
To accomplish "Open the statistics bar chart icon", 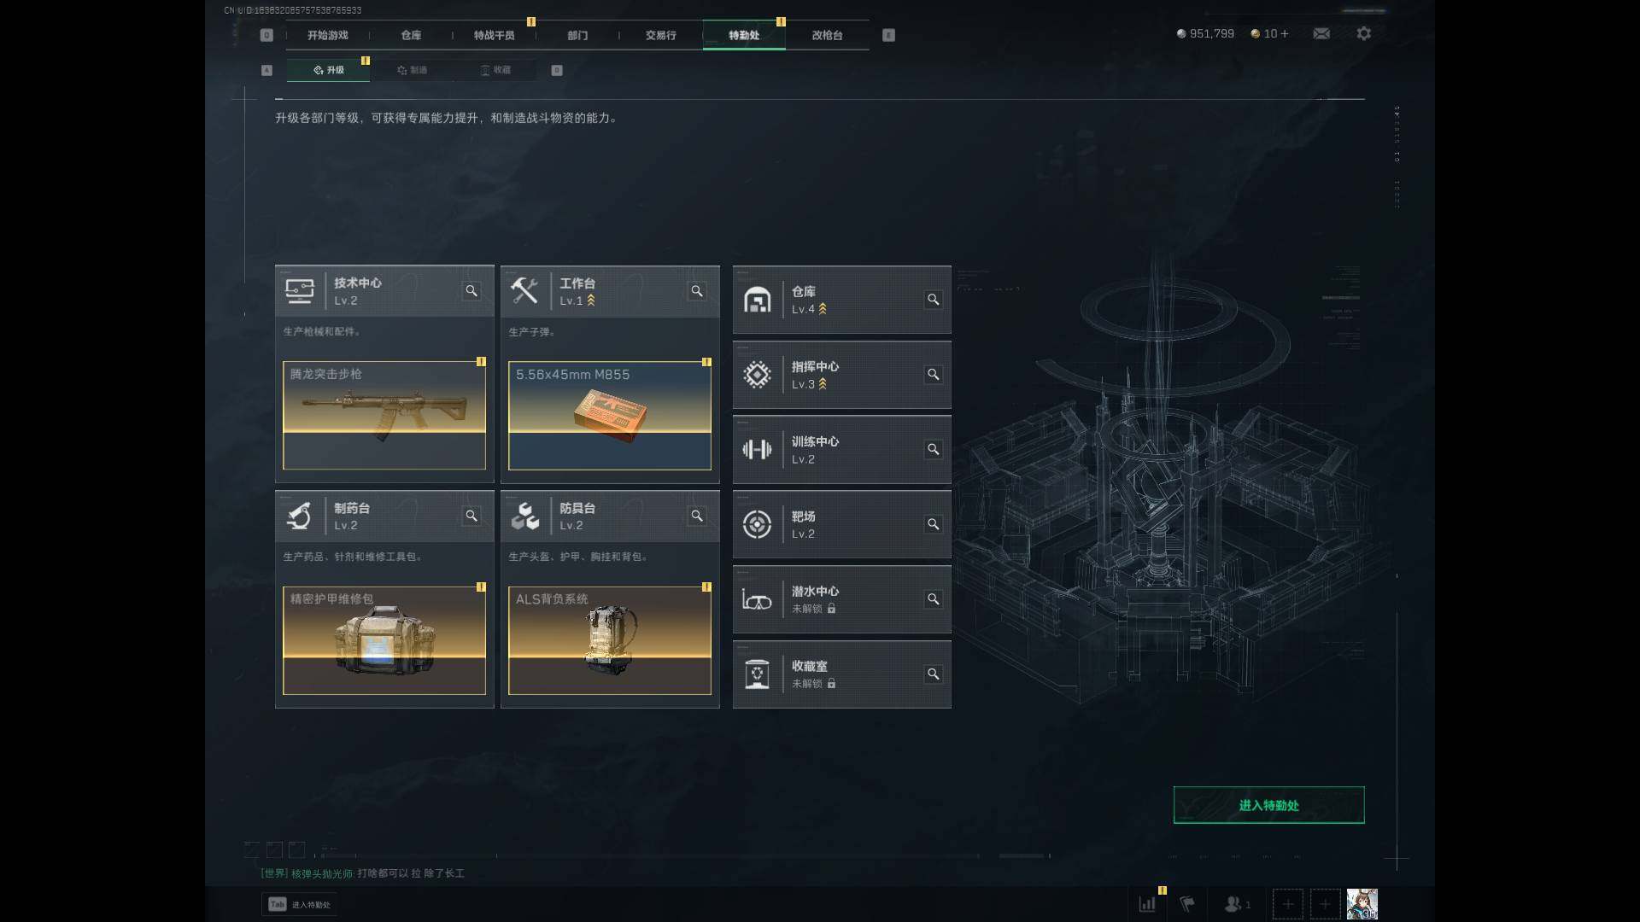I will coord(1147,903).
